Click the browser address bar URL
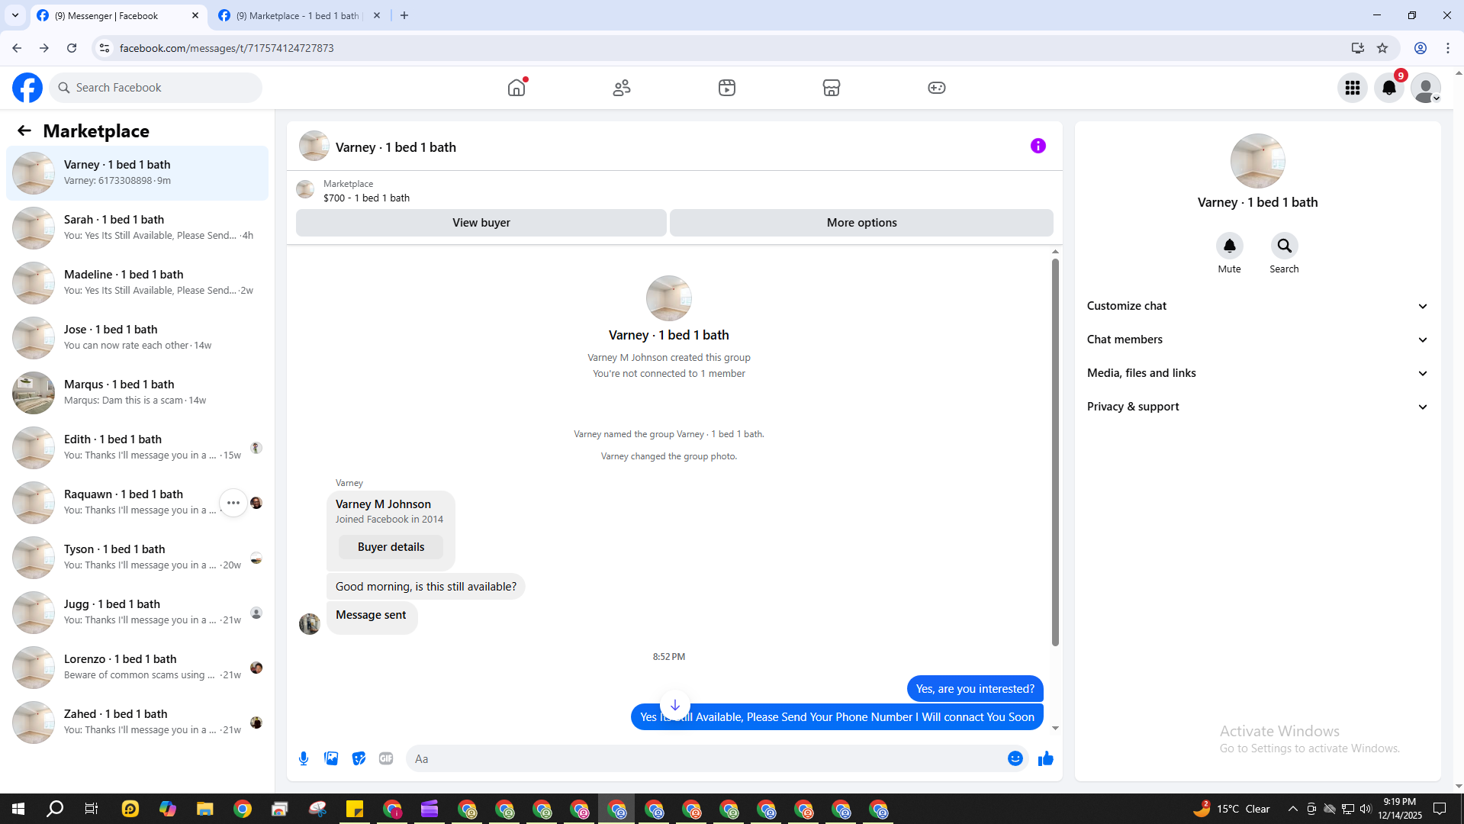1464x824 pixels. point(227,48)
